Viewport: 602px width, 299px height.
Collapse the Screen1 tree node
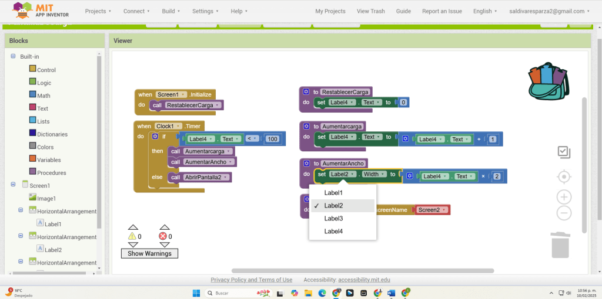pyautogui.click(x=13, y=185)
